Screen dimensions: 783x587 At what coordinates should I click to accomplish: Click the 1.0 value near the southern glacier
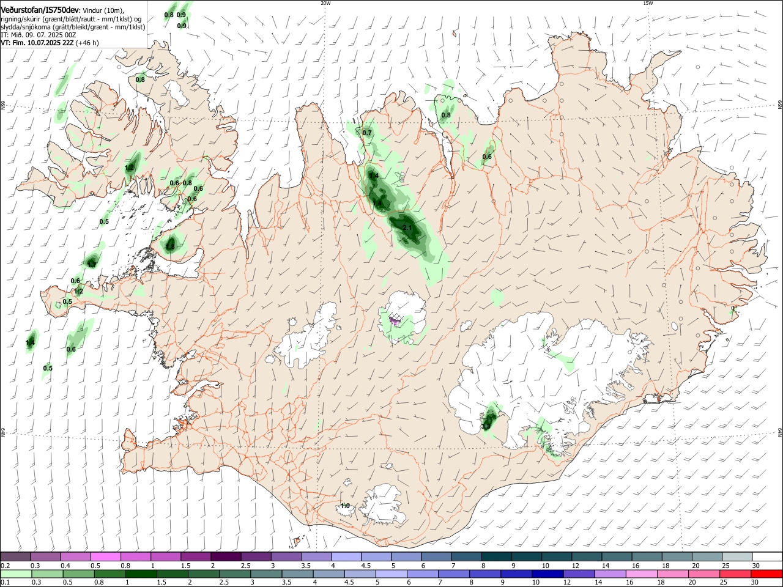[345, 506]
